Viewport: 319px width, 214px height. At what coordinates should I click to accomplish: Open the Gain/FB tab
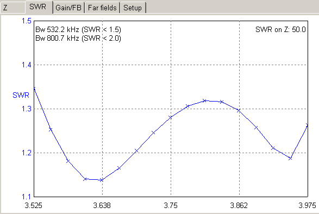68,8
